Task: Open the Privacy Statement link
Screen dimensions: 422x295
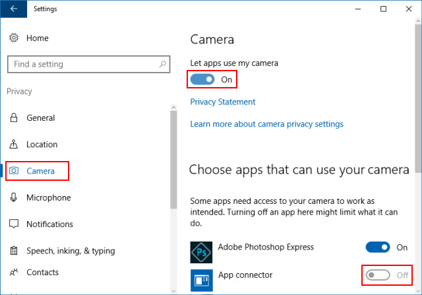Action: (x=223, y=102)
